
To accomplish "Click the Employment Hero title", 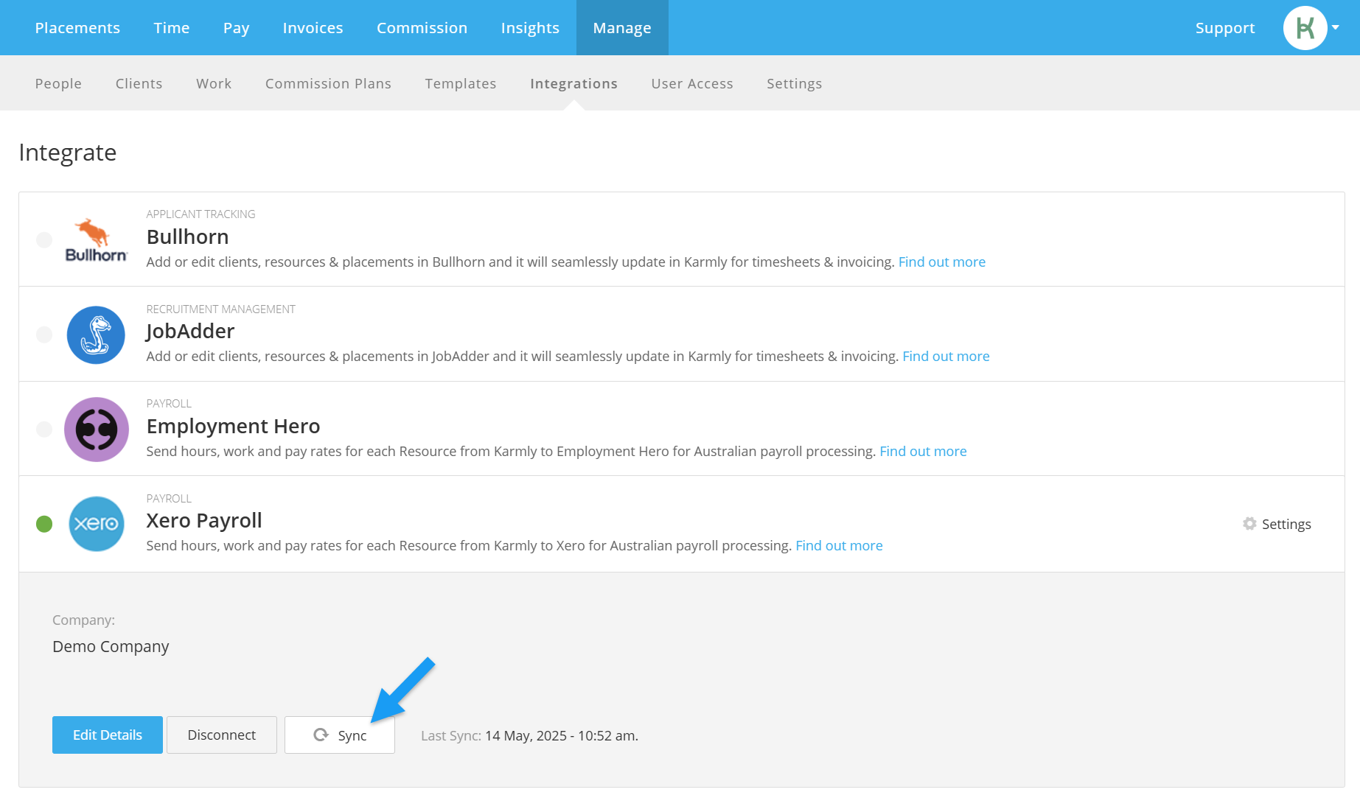I will [x=233, y=426].
